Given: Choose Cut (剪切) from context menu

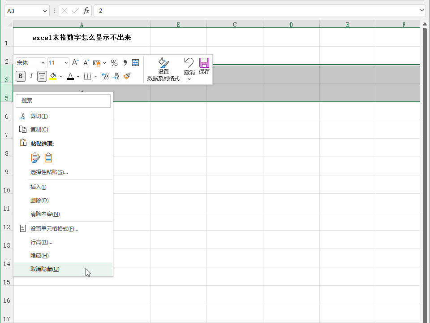Looking at the screenshot, I should coord(63,116).
